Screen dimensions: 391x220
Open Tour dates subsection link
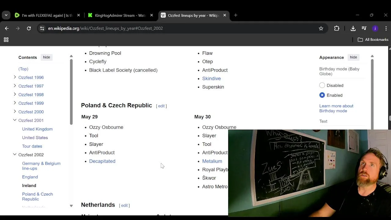(x=32, y=146)
